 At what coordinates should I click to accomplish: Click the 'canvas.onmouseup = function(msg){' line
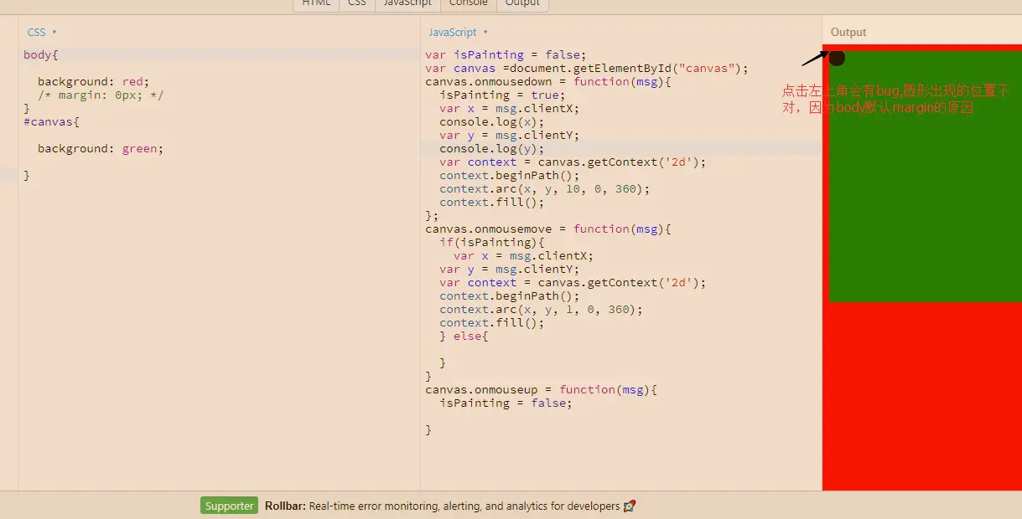(x=542, y=389)
